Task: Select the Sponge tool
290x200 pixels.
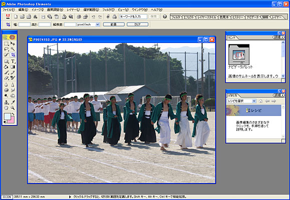Action: coord(7,90)
